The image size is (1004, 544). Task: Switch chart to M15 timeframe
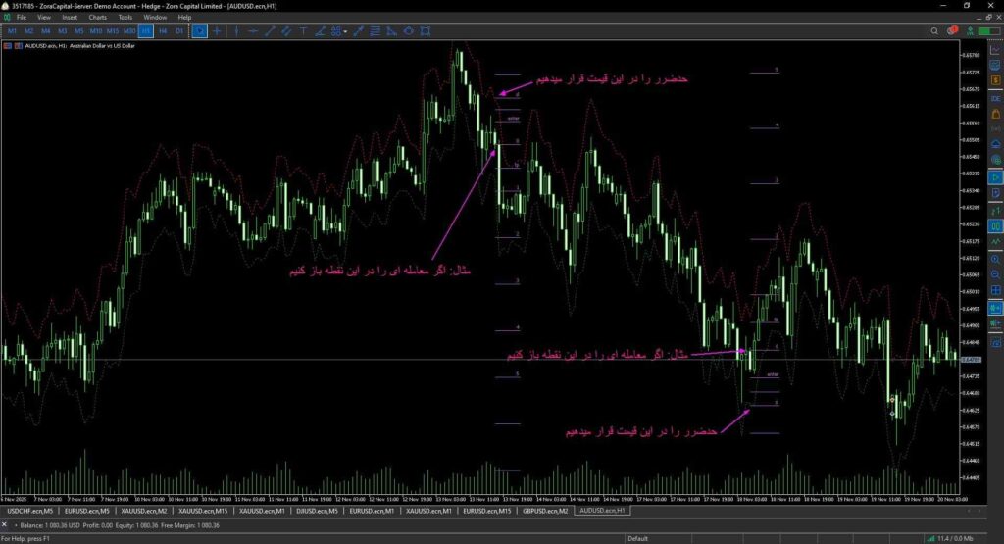point(113,30)
